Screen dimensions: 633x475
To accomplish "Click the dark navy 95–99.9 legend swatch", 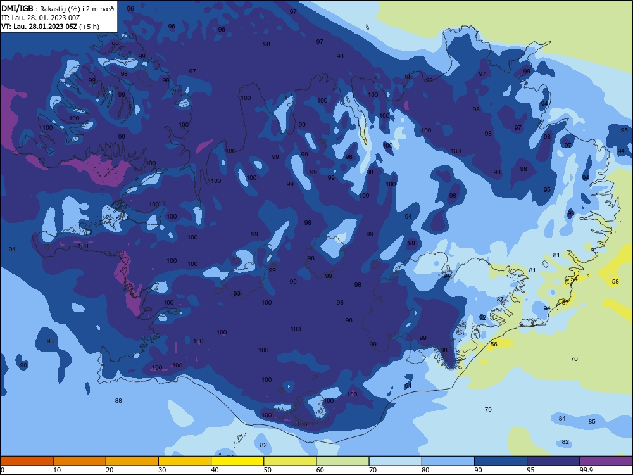I will (x=553, y=461).
